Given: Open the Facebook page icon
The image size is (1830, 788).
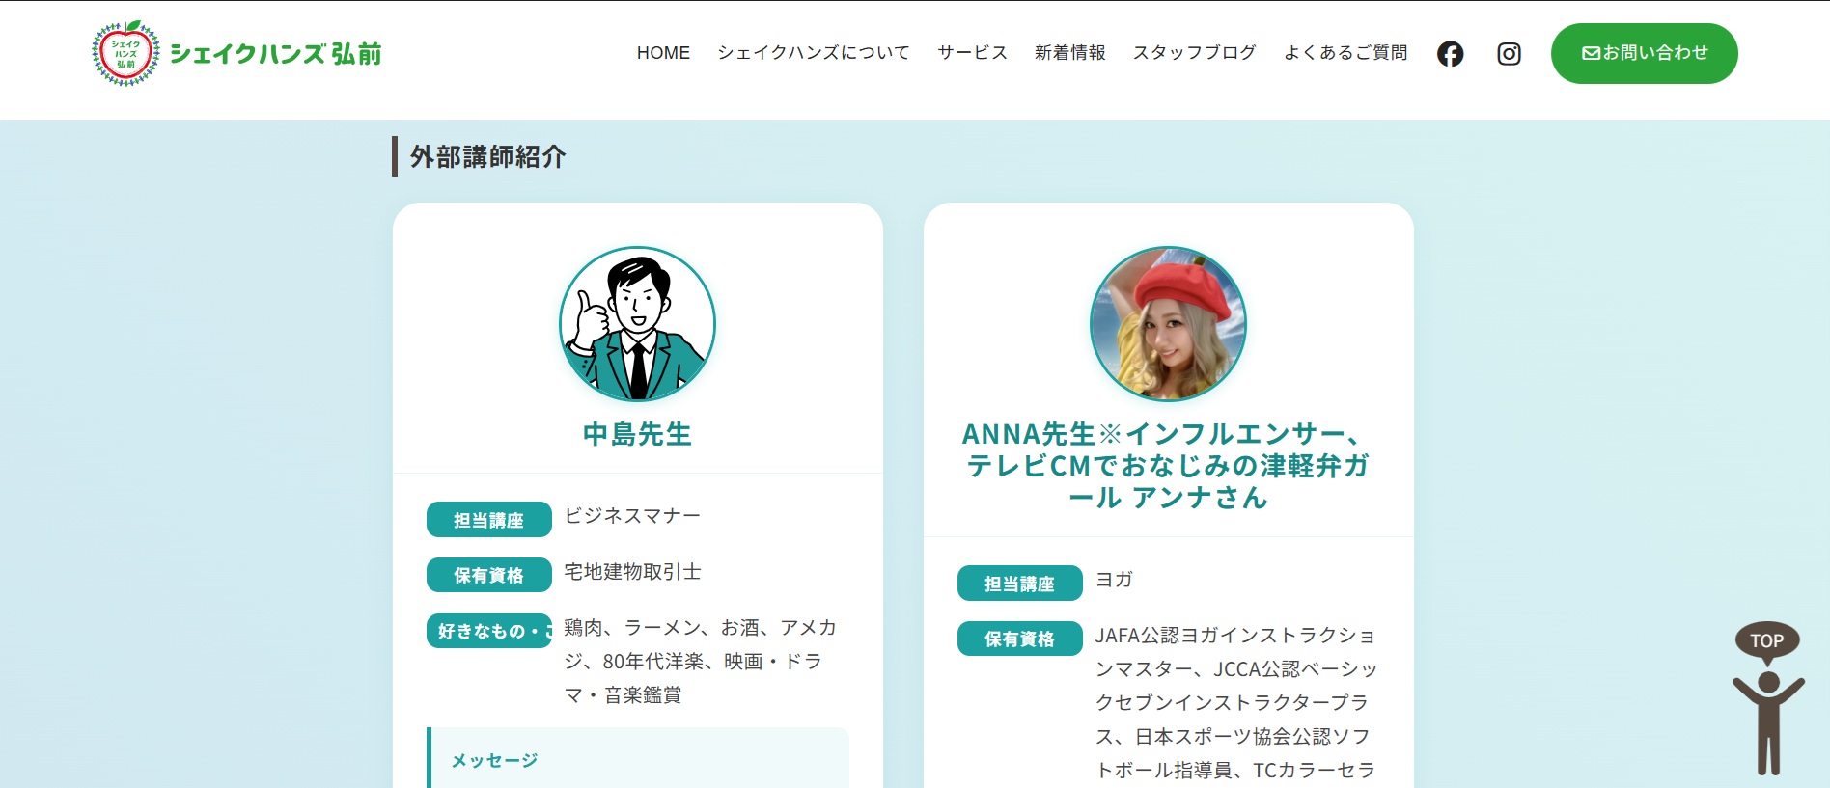Looking at the screenshot, I should pyautogui.click(x=1450, y=54).
